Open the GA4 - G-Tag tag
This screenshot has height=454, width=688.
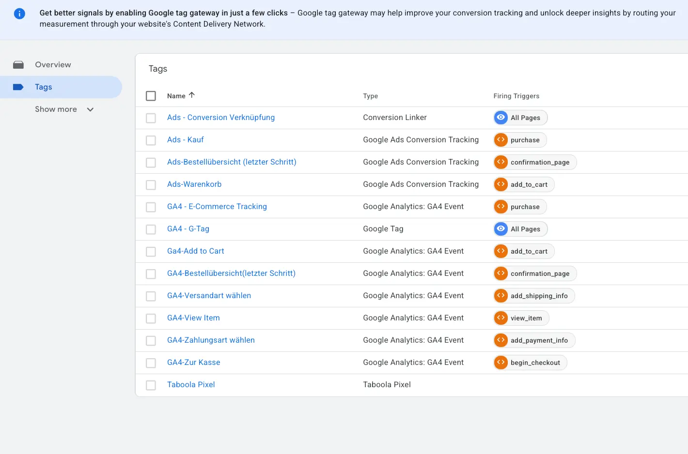pyautogui.click(x=188, y=229)
